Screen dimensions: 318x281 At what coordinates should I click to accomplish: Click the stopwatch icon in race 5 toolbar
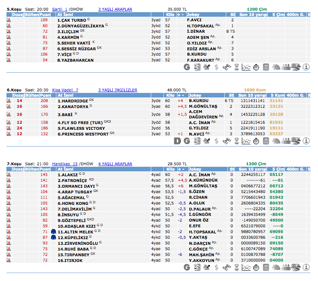[x=256, y=67]
